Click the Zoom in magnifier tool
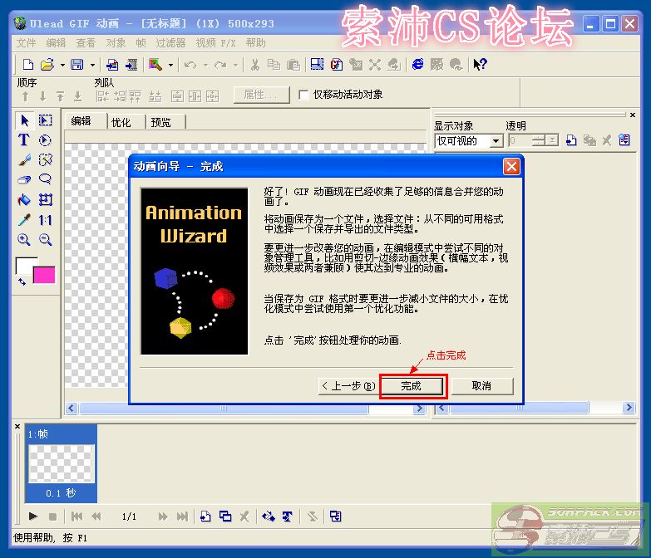Viewport: 651px width, 558px height. click(x=23, y=240)
